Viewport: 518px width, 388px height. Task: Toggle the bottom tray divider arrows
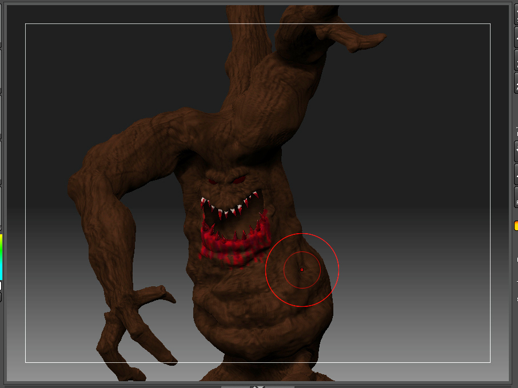click(258, 387)
